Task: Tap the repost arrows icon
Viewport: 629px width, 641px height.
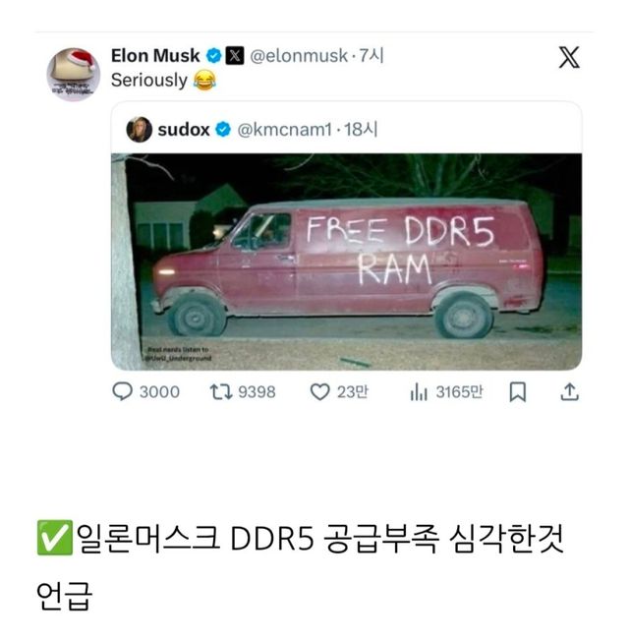Action: point(221,391)
